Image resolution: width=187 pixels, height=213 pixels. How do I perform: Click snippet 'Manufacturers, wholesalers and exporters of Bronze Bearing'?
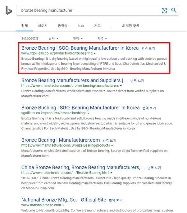(x=94, y=153)
